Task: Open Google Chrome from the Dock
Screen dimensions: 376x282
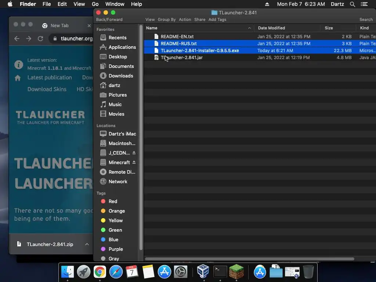Action: [x=100, y=272]
